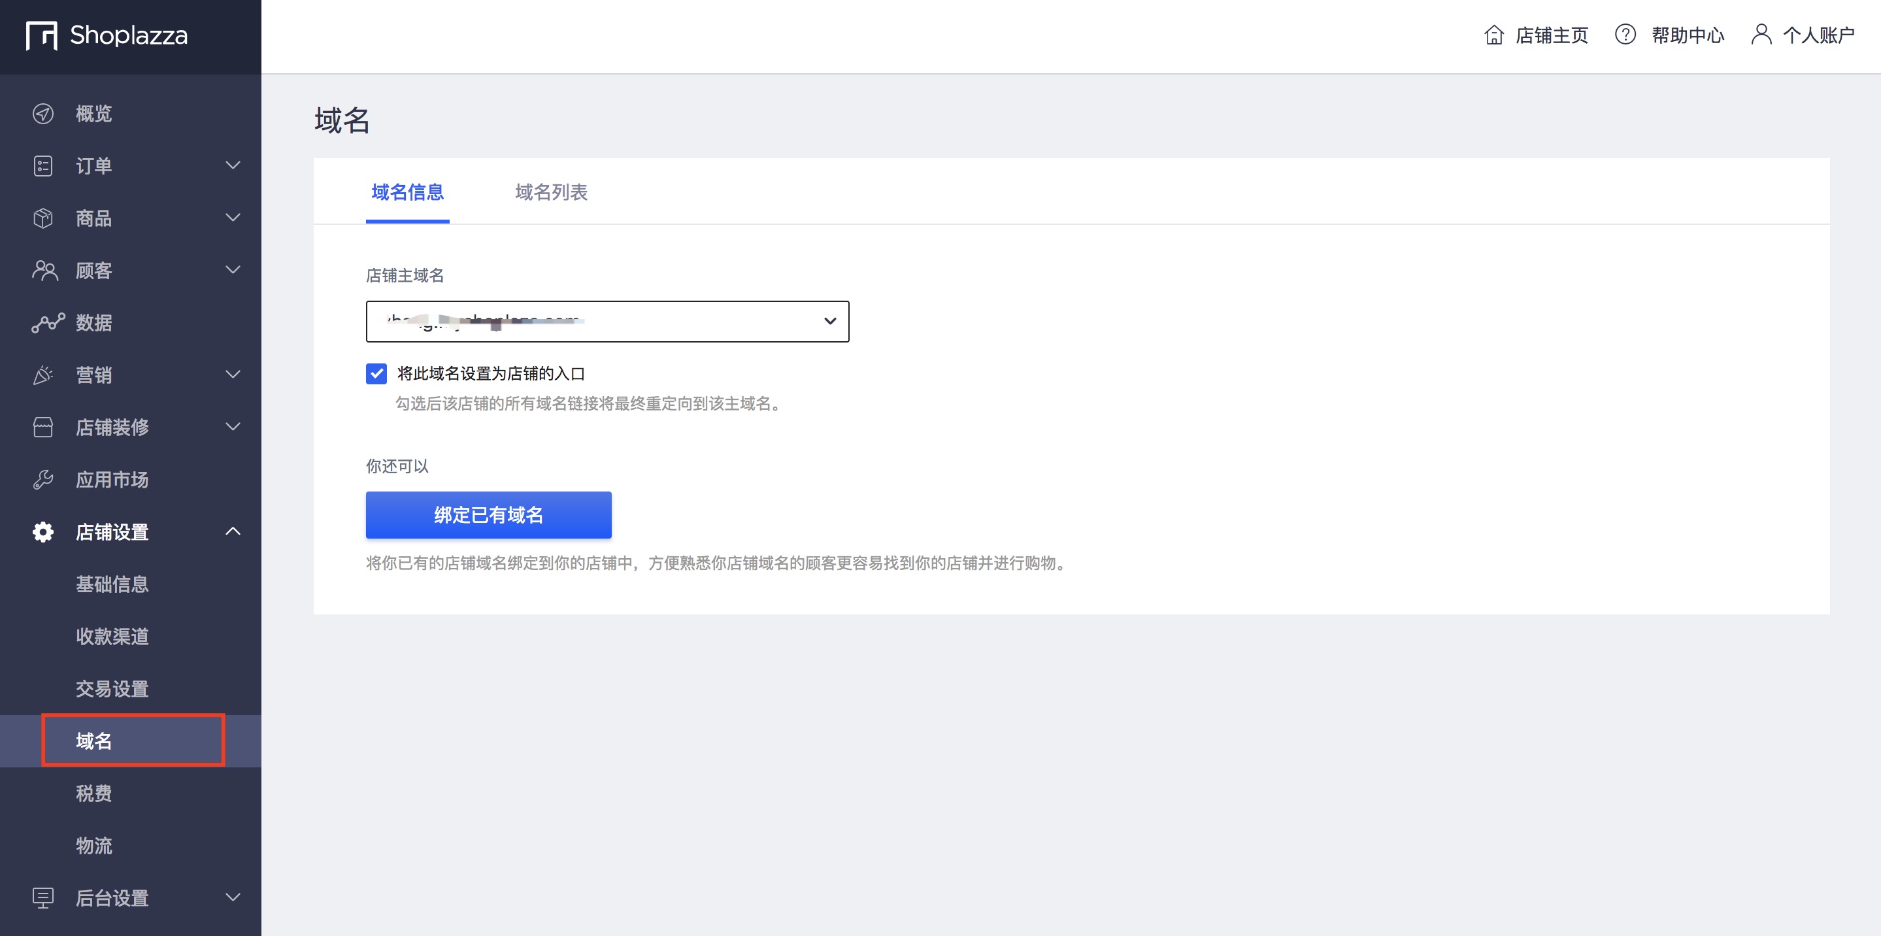Open 税费 in sidebar

click(94, 794)
